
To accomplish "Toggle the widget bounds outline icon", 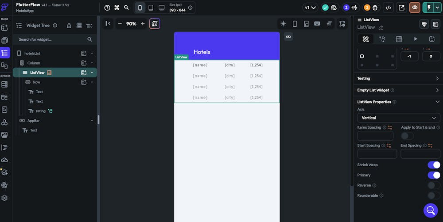I will pyautogui.click(x=342, y=24).
